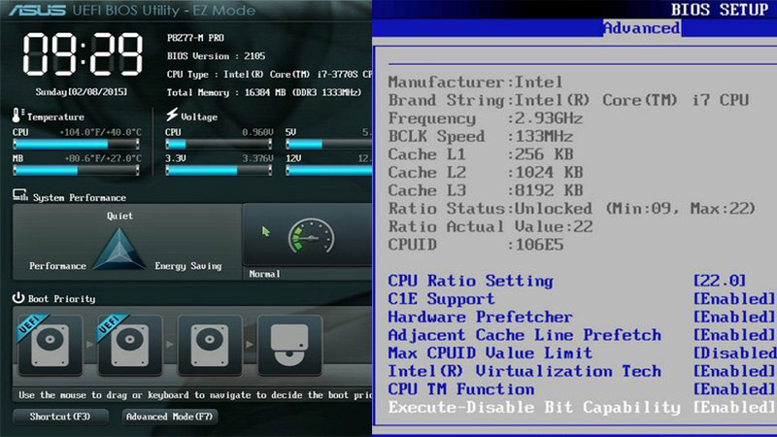
Task: Click the System Performance heading icon
Action: 19,196
